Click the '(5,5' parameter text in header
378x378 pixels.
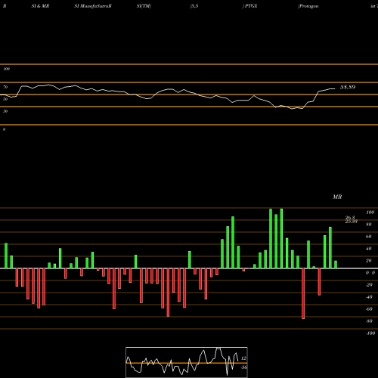tap(194, 6)
